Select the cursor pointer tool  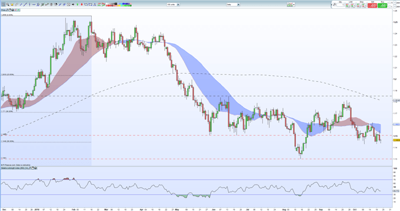[4, 4]
